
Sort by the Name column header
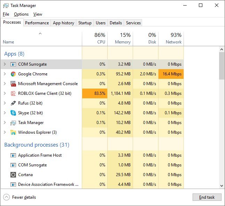(x=41, y=39)
